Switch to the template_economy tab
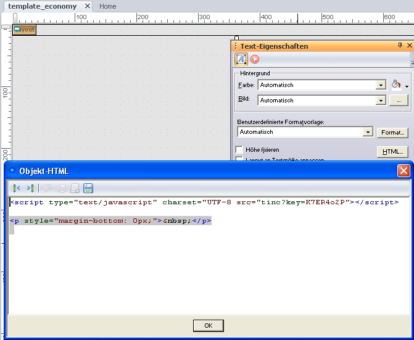414x340 pixels. click(x=42, y=6)
